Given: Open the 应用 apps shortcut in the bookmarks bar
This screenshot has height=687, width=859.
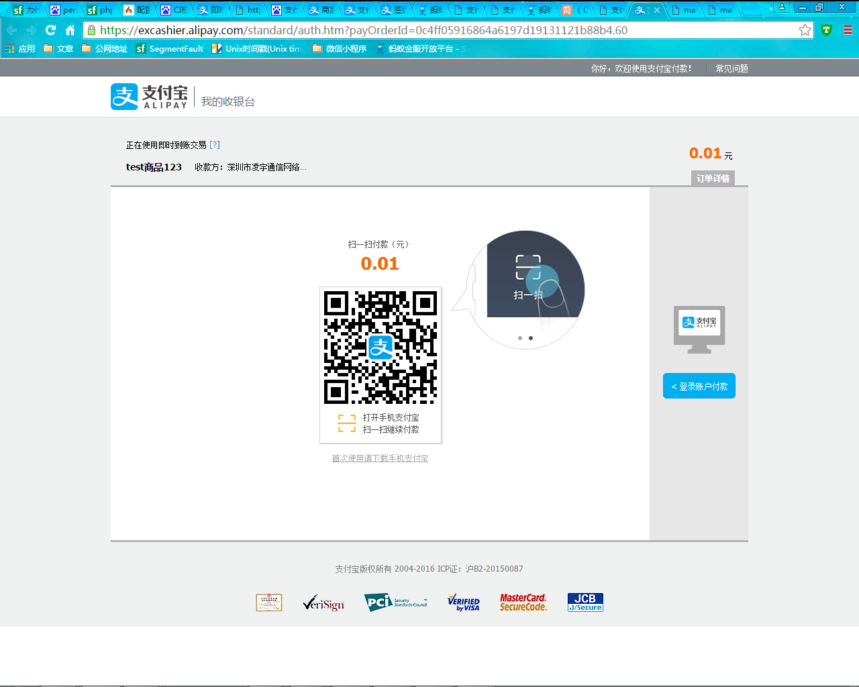Looking at the screenshot, I should (x=20, y=49).
